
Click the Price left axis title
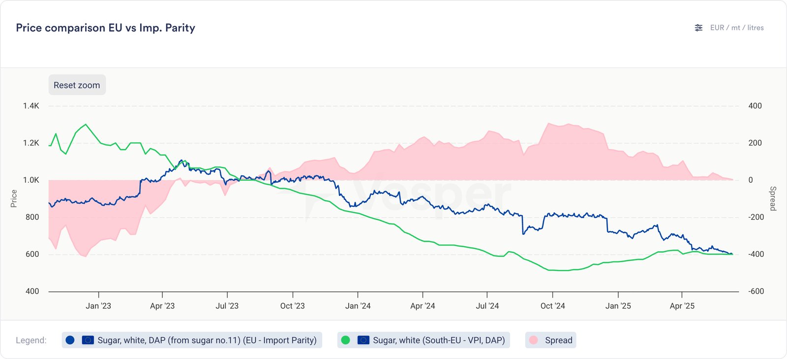[x=14, y=198]
